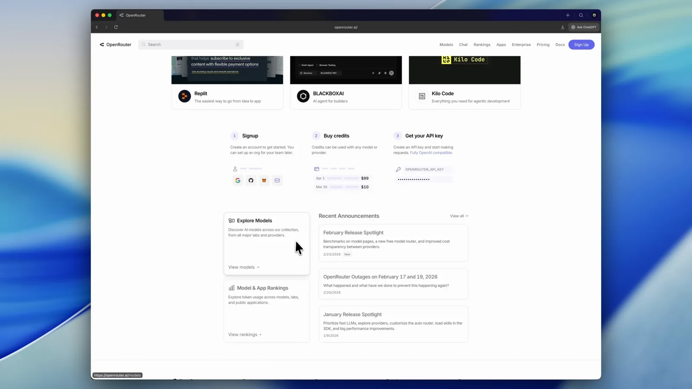Sign up with the Google icon
This screenshot has width=692, height=389.
point(238,180)
